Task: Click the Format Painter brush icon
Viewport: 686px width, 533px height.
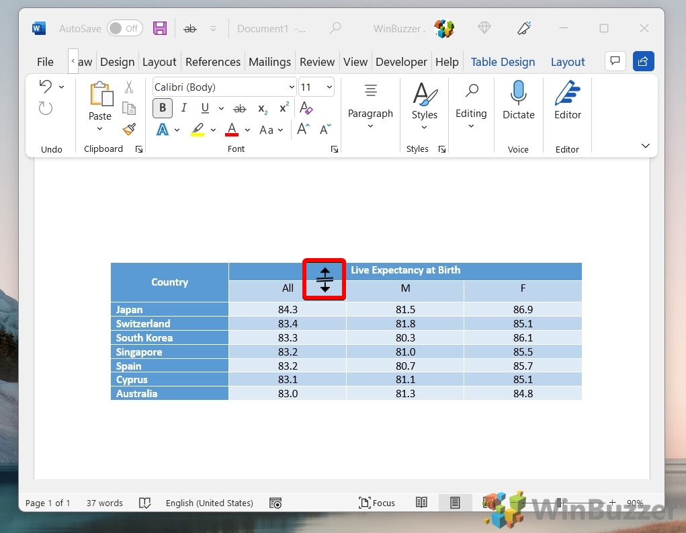Action: coord(129,129)
